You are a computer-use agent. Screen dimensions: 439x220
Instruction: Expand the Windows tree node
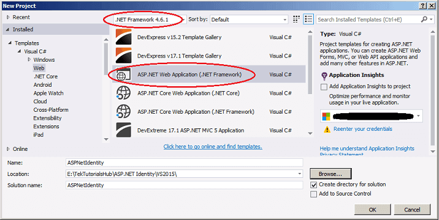click(29, 59)
